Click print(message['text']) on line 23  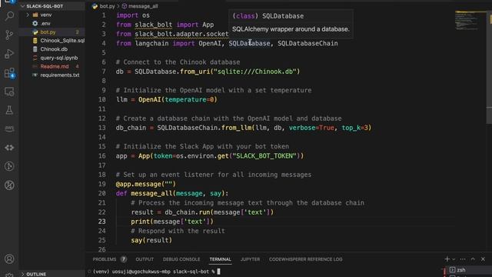click(172, 222)
